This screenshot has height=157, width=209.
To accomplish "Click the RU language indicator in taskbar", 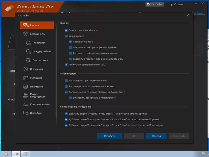I will [x=203, y=154].
